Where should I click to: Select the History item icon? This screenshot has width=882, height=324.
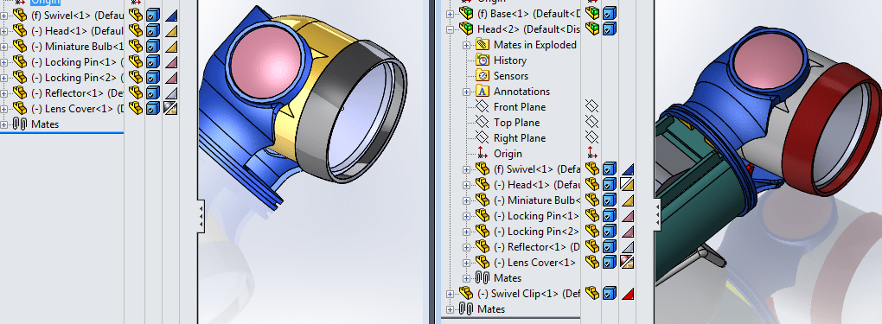click(482, 60)
